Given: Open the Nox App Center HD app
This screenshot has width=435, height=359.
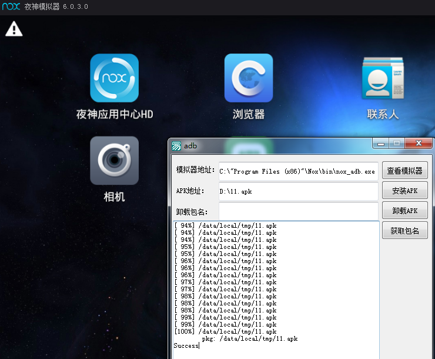Looking at the screenshot, I should pos(114,78).
